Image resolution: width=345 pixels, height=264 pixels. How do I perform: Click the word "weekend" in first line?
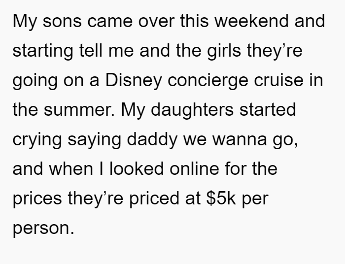point(251,21)
